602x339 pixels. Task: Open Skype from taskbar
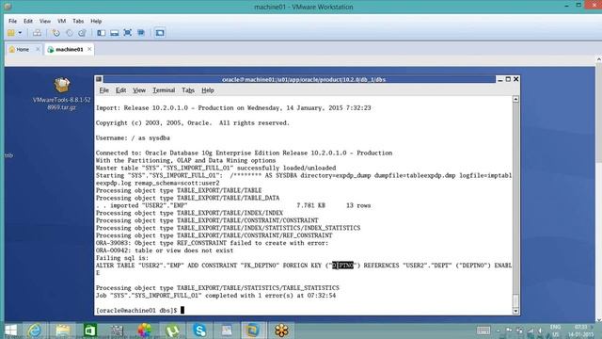[x=199, y=331]
